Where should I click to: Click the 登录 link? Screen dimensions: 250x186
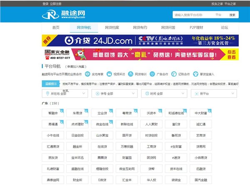[x=45, y=4]
